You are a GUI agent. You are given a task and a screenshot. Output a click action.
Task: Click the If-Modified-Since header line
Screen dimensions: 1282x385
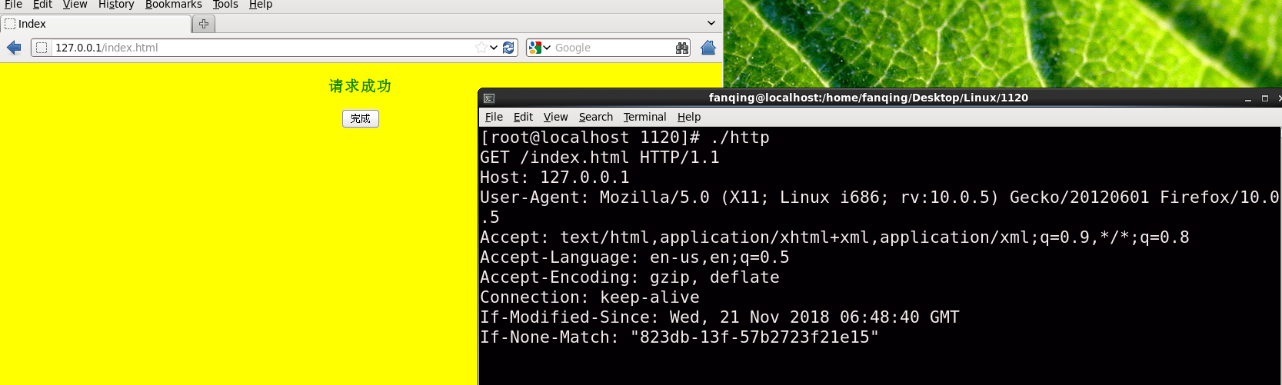click(x=720, y=317)
